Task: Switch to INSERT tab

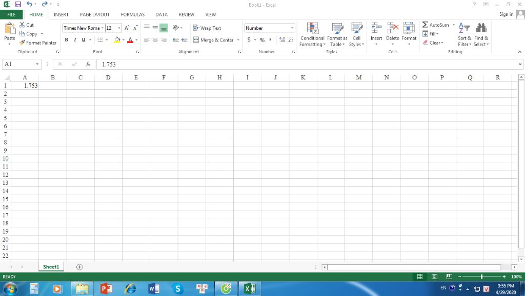Action: click(x=61, y=14)
